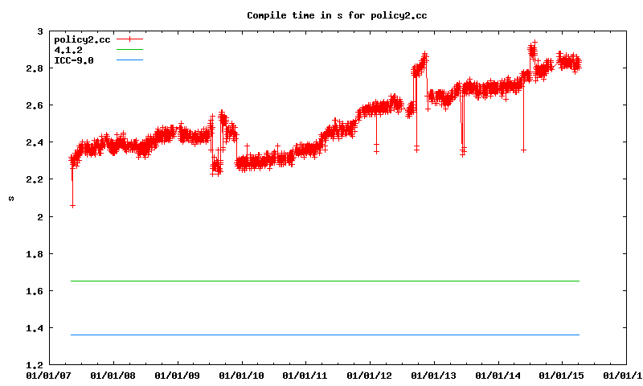This screenshot has height=386, width=643.
Task: Click the y-axis tick label 1.6
Action: [x=35, y=291]
